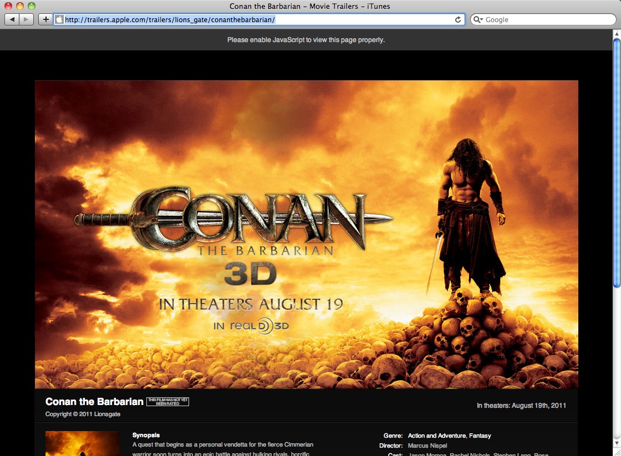Screen dimensions: 621x456
Task: Click 'Action and Adventure, Fantasy' genre text
Action: click(450, 435)
